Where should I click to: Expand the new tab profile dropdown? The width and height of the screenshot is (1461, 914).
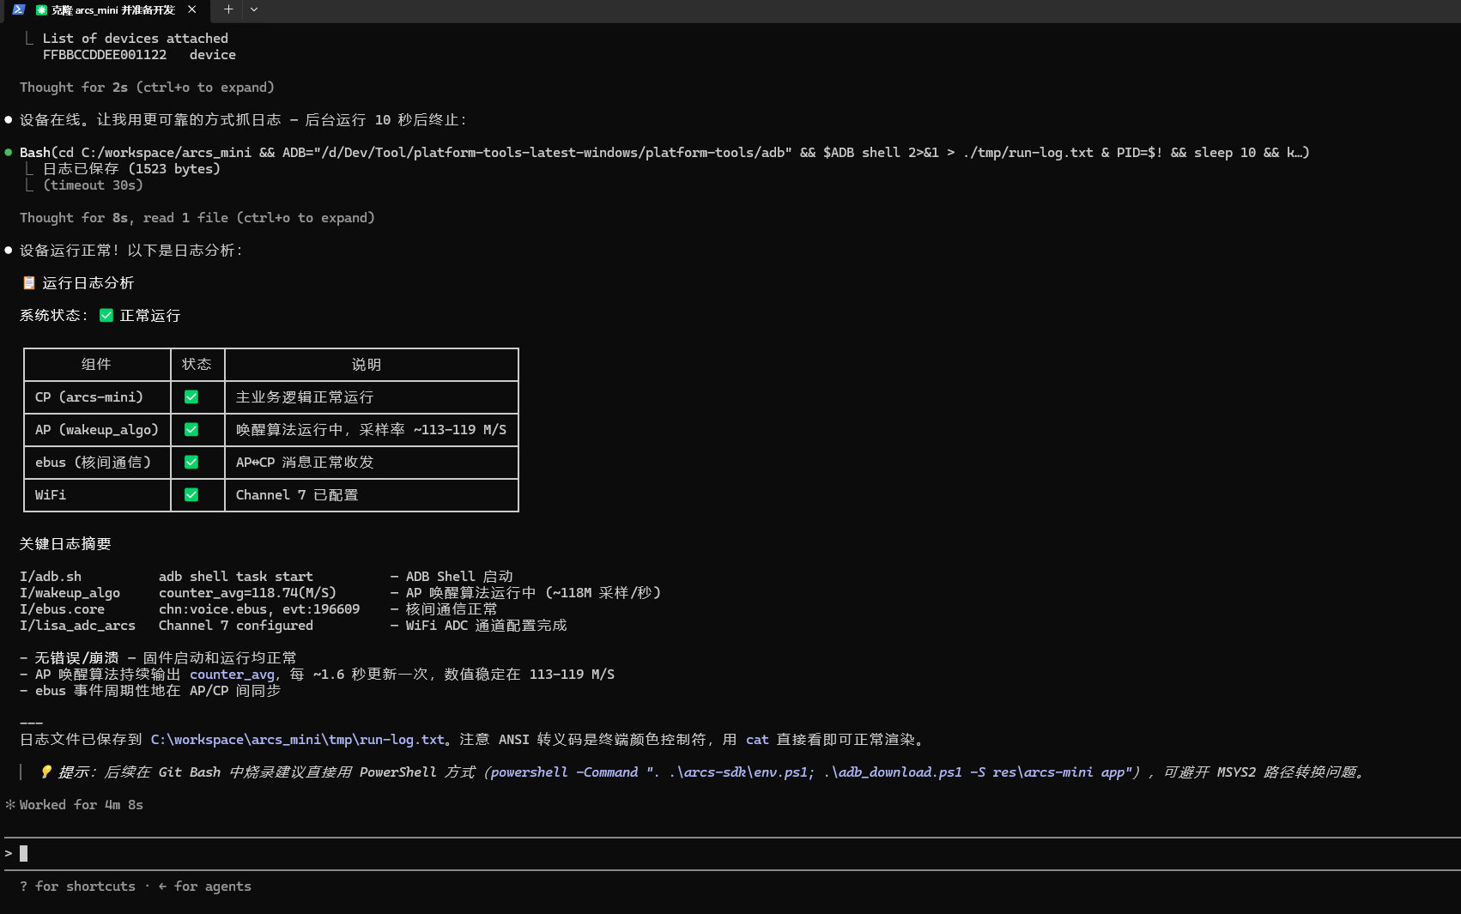pyautogui.click(x=254, y=9)
